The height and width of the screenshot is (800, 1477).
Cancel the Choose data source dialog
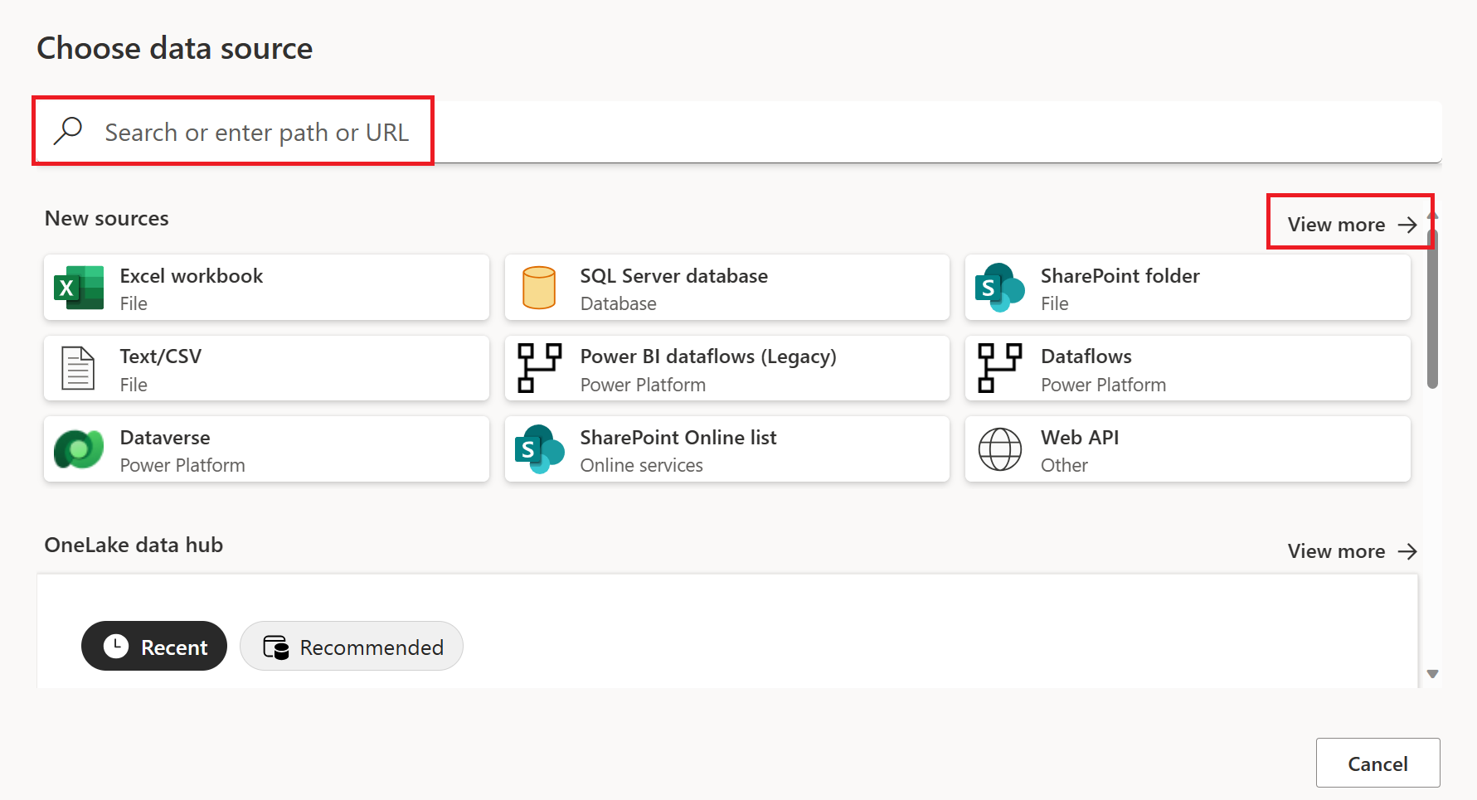coord(1377,763)
